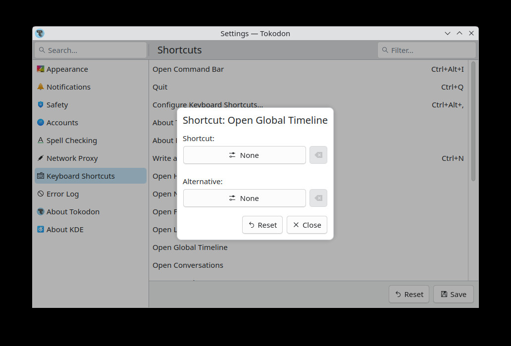Click the Error Log icon
The width and height of the screenshot is (511, 346).
pyautogui.click(x=41, y=194)
